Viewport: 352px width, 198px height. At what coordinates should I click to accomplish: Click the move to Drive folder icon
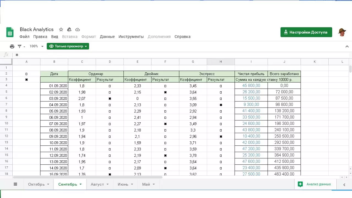tap(69, 29)
